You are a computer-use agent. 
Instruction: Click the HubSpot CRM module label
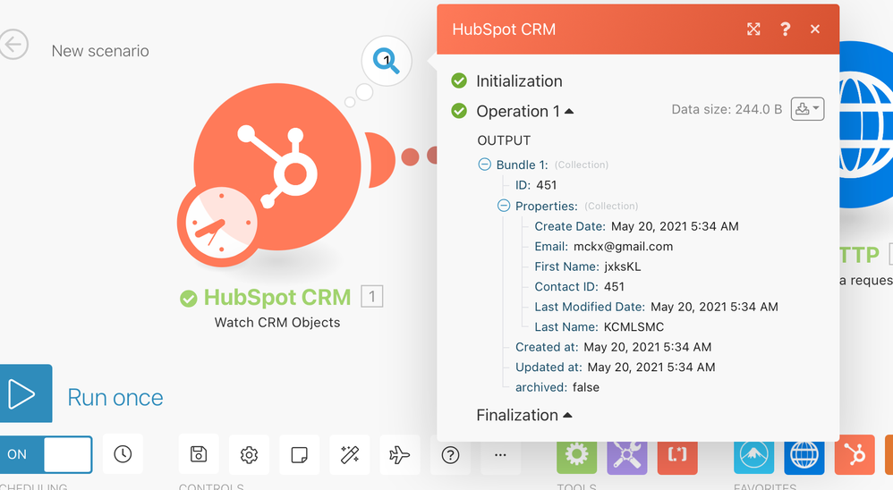pos(277,297)
